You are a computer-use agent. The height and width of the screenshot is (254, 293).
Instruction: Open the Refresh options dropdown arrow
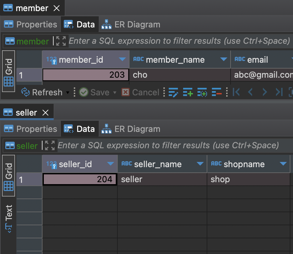(68, 92)
